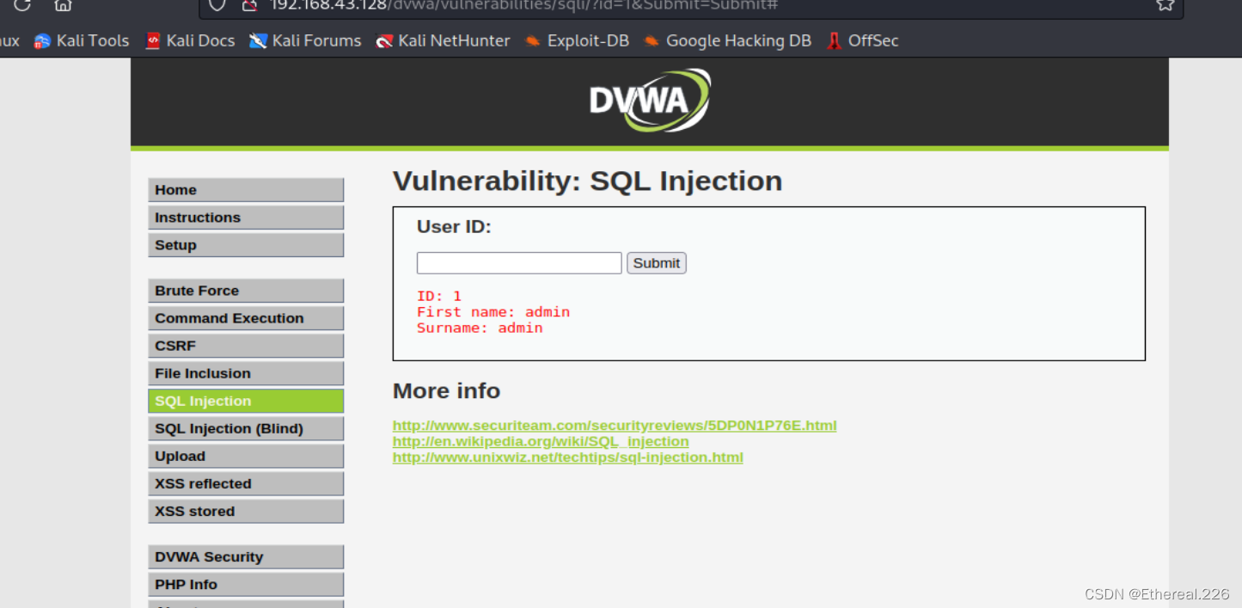Open the Kali NetHunter bookmark
This screenshot has width=1242, height=608.
[443, 40]
